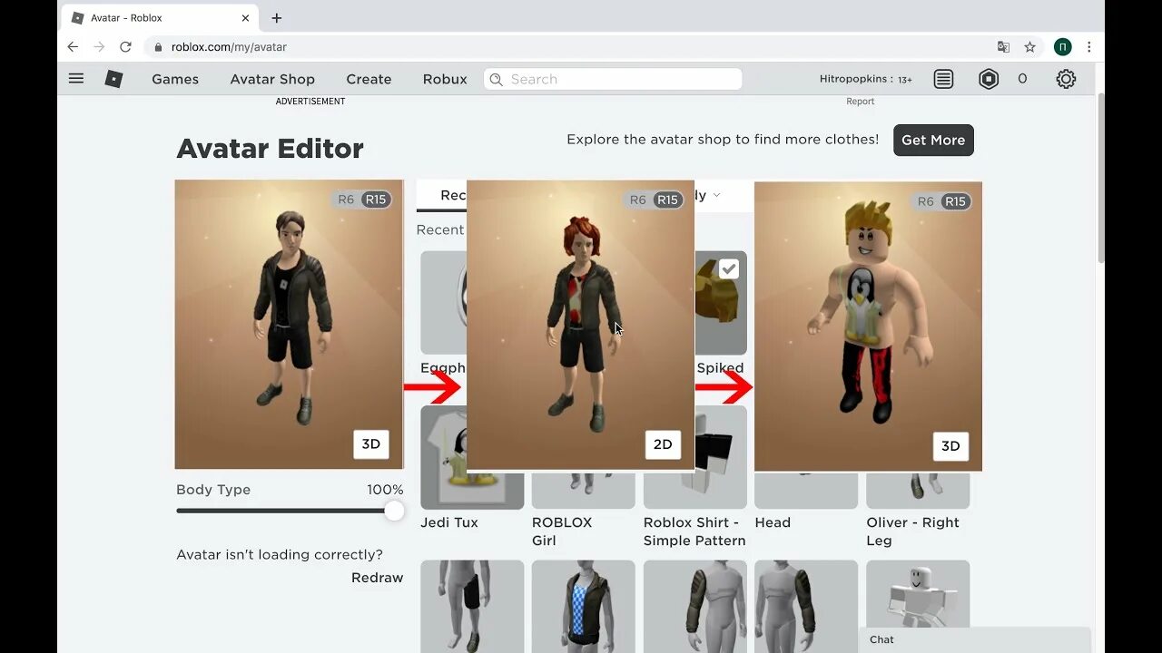Bookmark the page with the star icon
This screenshot has height=653, width=1162.
click(1029, 46)
